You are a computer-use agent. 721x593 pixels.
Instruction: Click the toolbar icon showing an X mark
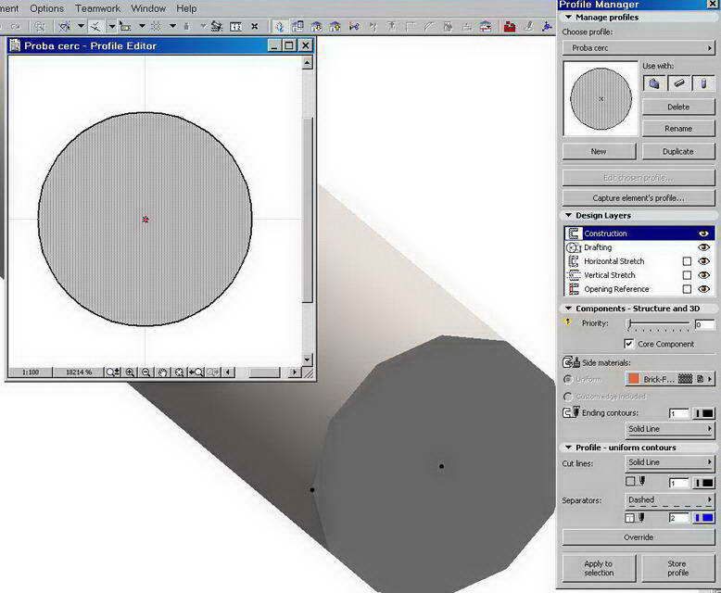(x=254, y=26)
